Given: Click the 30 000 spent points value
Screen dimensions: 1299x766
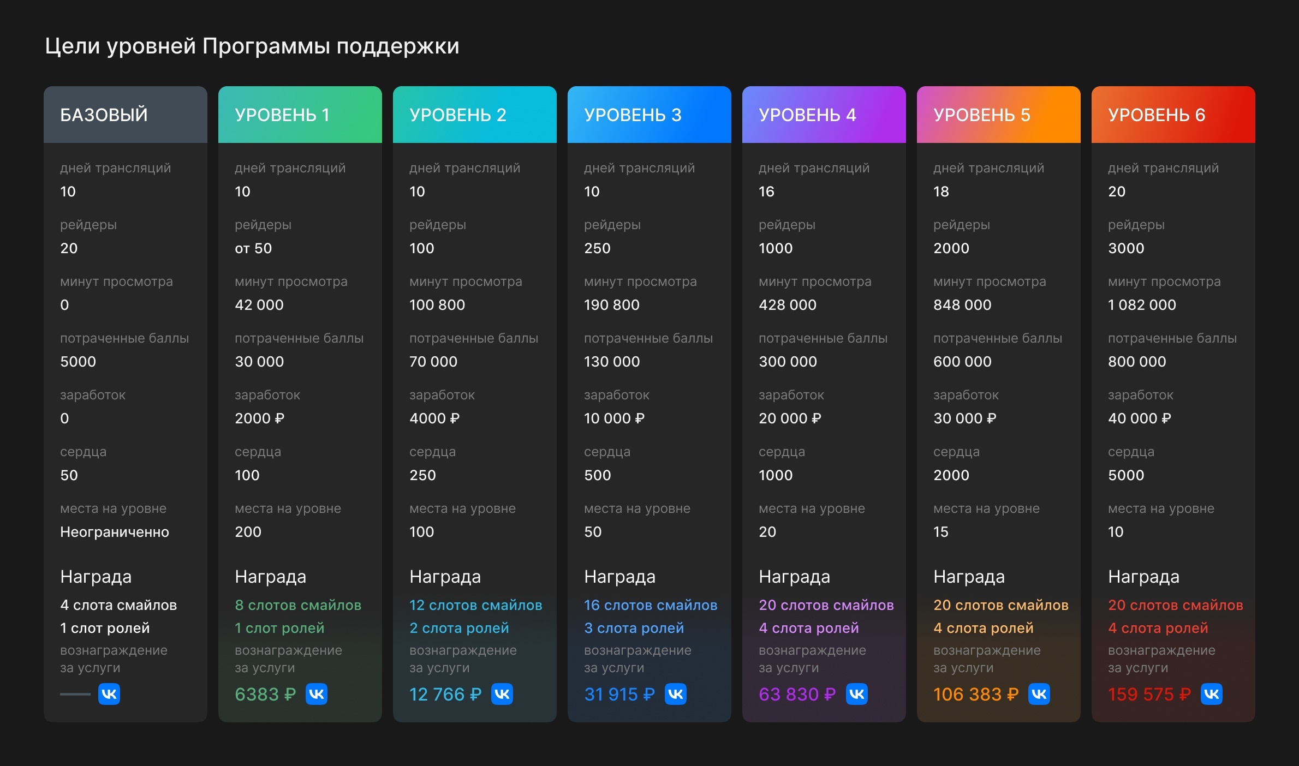Looking at the screenshot, I should pos(259,362).
